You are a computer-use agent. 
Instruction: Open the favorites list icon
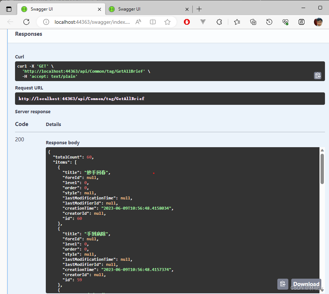(237, 22)
